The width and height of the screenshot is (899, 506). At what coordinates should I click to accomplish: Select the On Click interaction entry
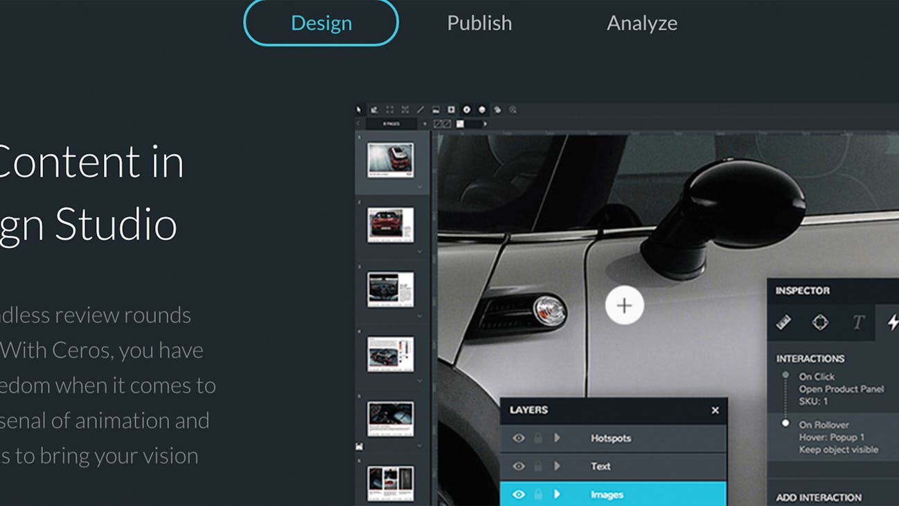(x=841, y=389)
